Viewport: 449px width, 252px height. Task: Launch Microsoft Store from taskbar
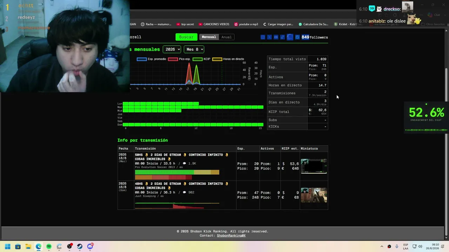[18, 246]
